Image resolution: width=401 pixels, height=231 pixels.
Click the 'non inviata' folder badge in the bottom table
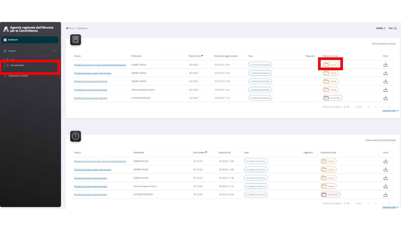click(x=330, y=195)
